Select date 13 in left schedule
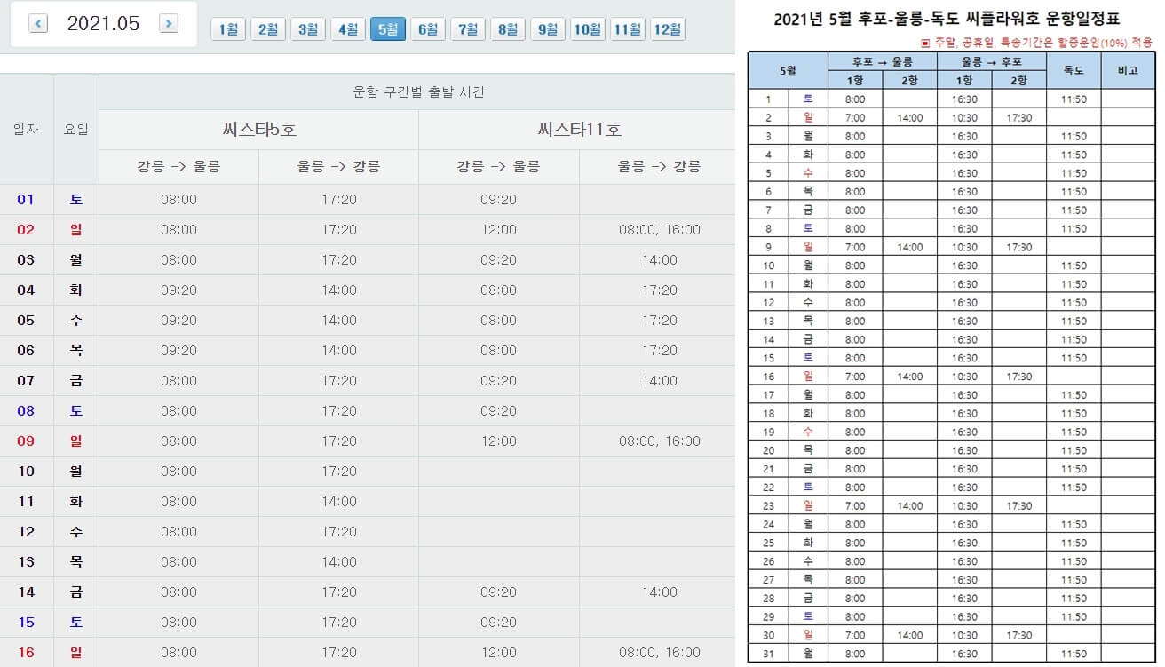 (x=26, y=562)
